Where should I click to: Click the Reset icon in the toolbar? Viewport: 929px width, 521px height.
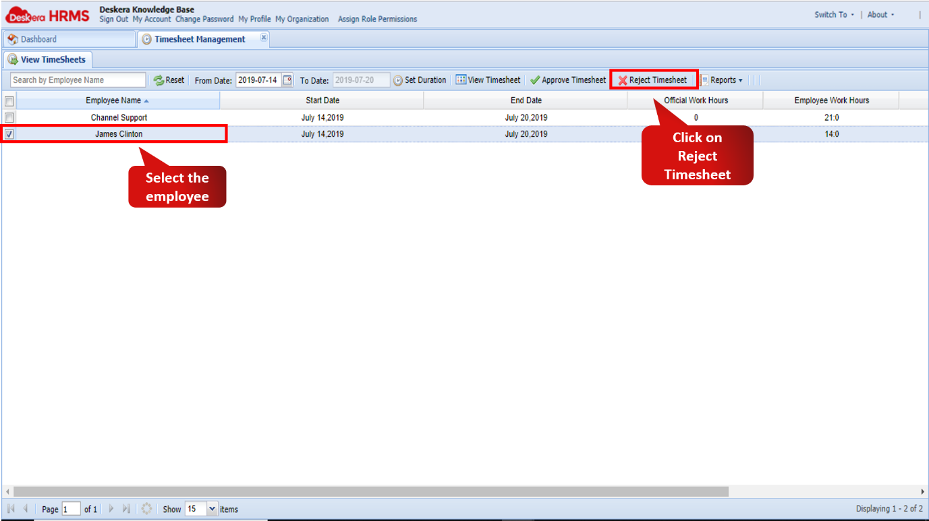click(157, 80)
